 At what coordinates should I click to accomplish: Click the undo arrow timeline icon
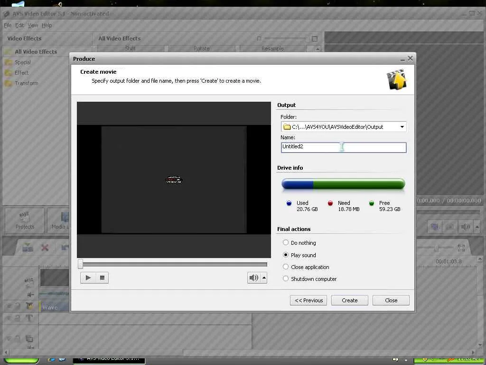pyautogui.click(x=65, y=247)
